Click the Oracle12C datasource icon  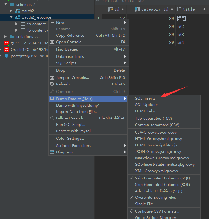(6, 50)
